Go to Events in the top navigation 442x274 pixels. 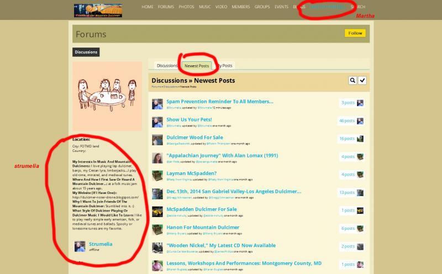281,7
